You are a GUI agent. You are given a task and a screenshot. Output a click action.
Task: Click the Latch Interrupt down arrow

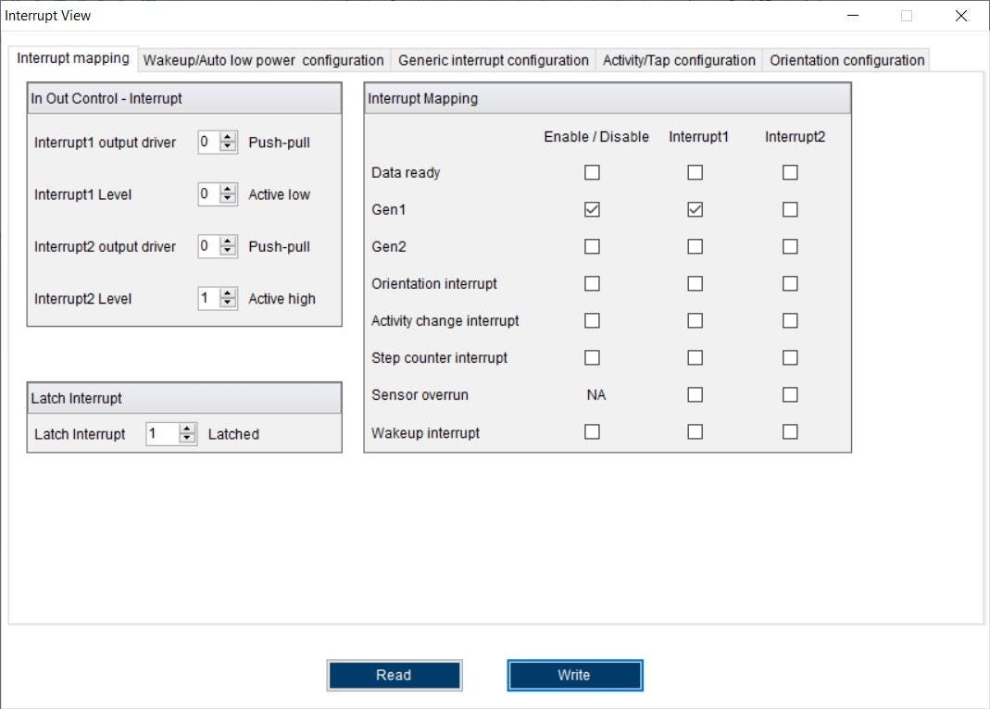(x=187, y=439)
